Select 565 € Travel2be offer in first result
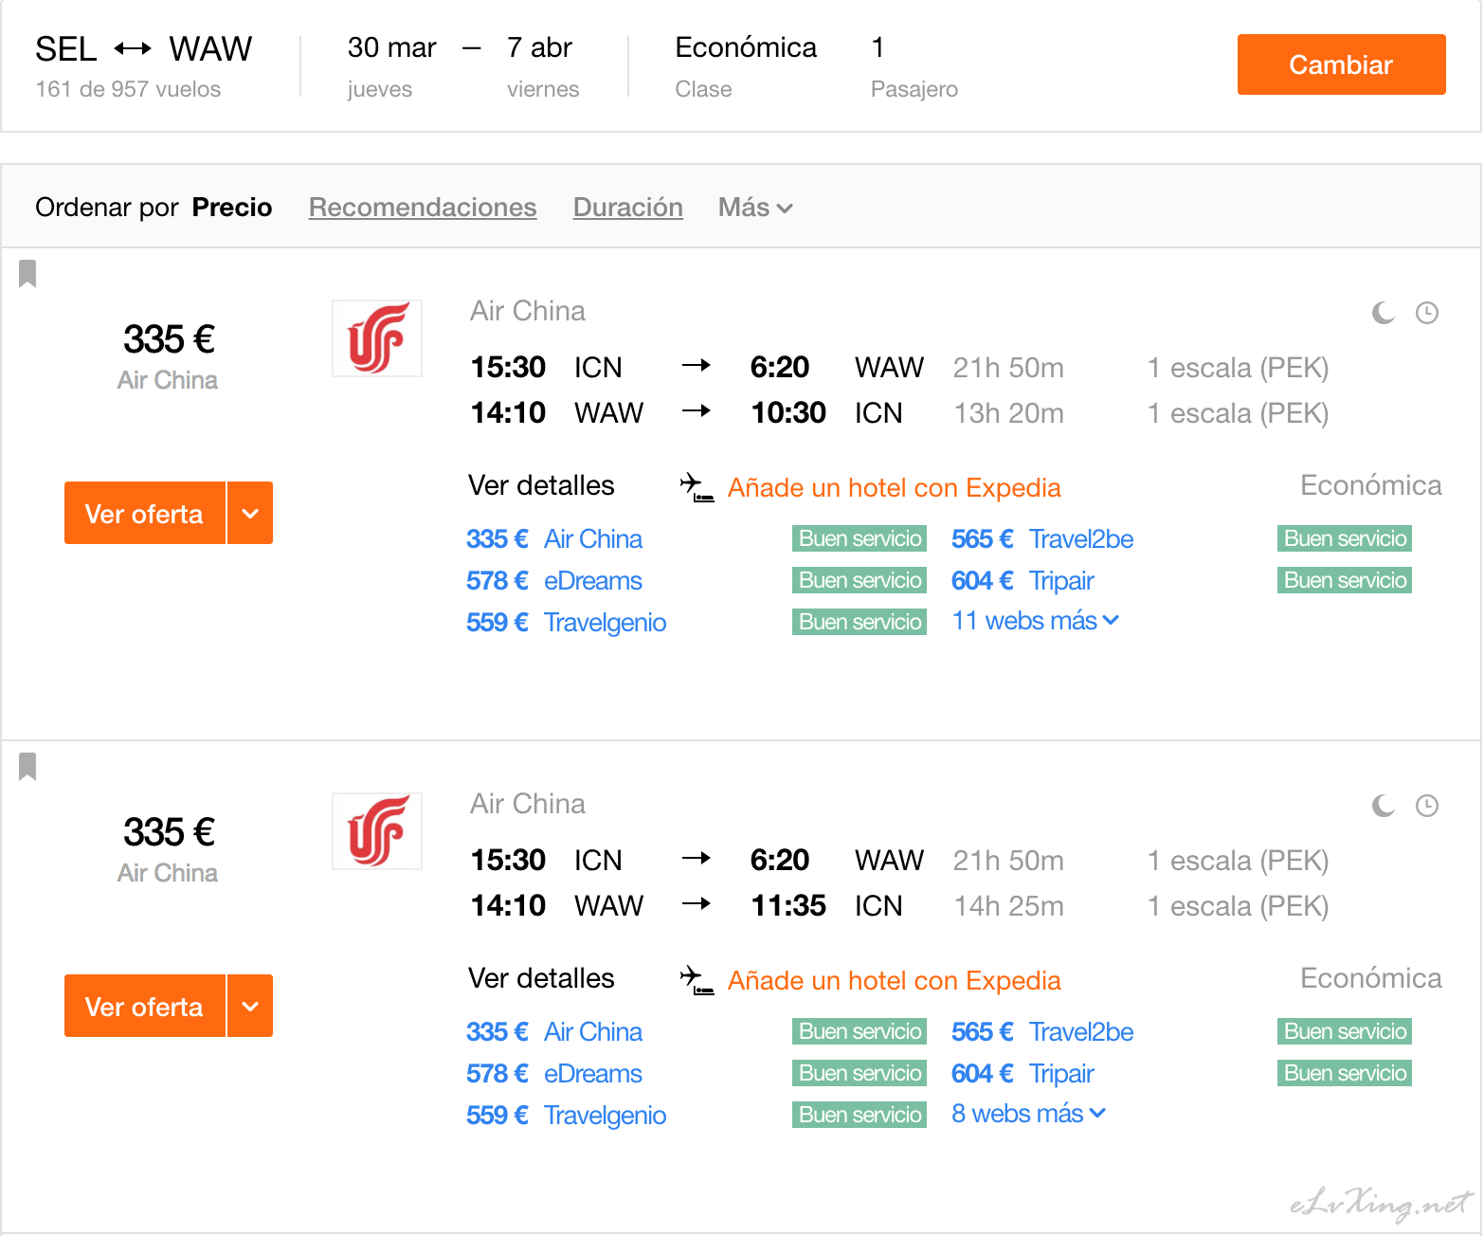Viewport: 1484px width, 1236px height. click(1042, 538)
